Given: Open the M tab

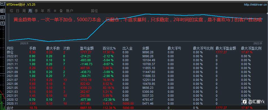Looking at the screenshot, I should [55, 11].
